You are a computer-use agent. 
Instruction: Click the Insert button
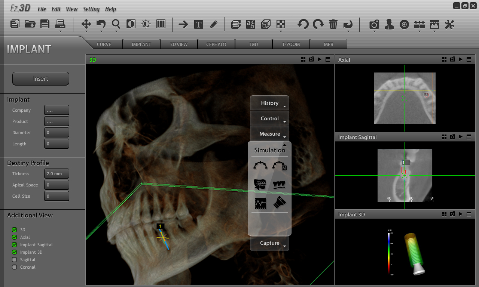pyautogui.click(x=41, y=79)
